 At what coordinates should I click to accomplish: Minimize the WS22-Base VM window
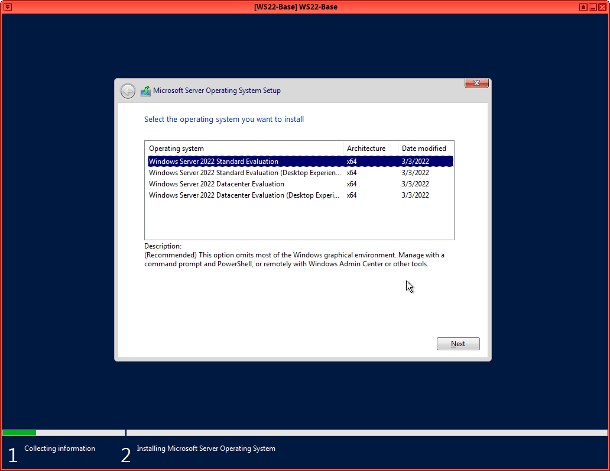(592, 7)
